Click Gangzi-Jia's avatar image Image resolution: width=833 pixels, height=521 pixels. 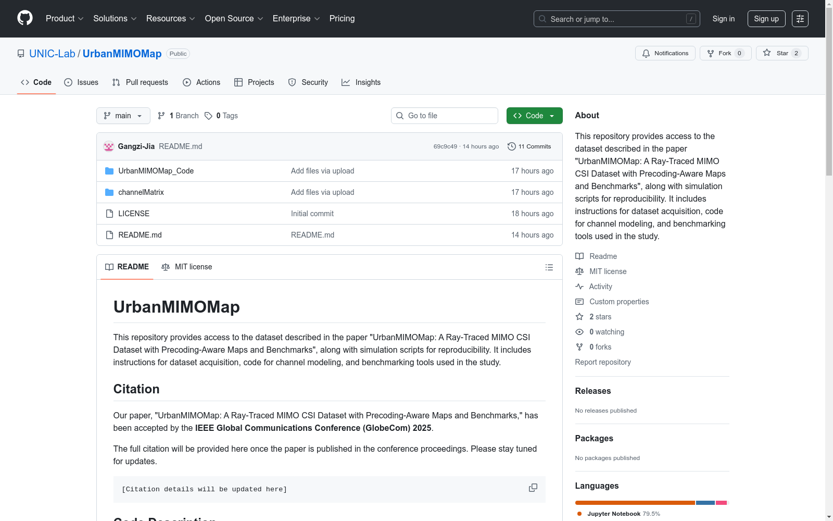coord(109,146)
